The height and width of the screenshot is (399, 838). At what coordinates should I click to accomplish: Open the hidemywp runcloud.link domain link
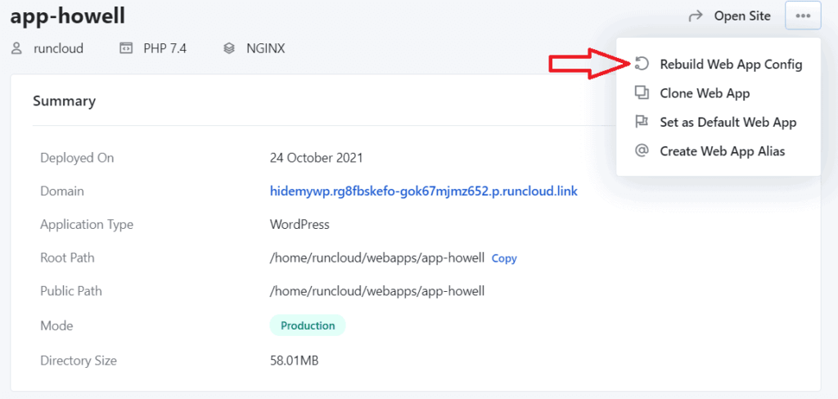(x=424, y=191)
